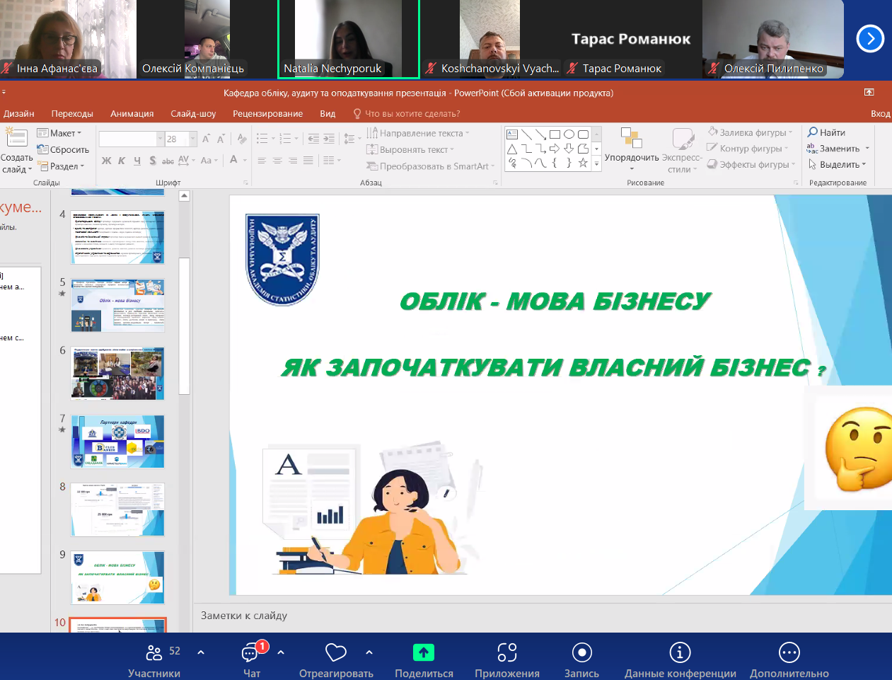Click the Найти search tool
Screen dimensions: 892x680
(x=827, y=132)
